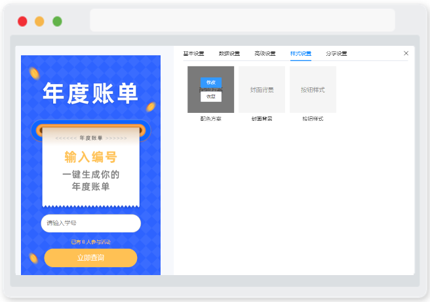Screen dimensions: 430x302
Task: Click the blue 修改 button on 配色方案
Action: 211,82
